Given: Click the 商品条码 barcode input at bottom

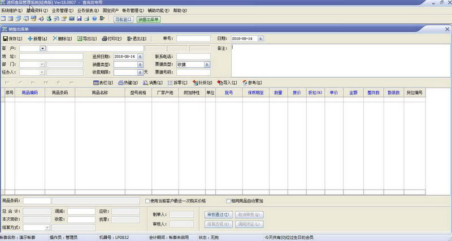Looking at the screenshot, I should (37, 201).
